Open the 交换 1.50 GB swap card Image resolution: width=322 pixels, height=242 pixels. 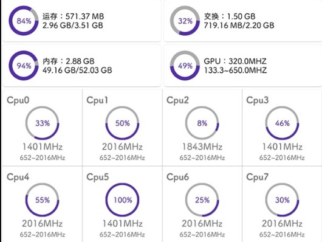[243, 21]
